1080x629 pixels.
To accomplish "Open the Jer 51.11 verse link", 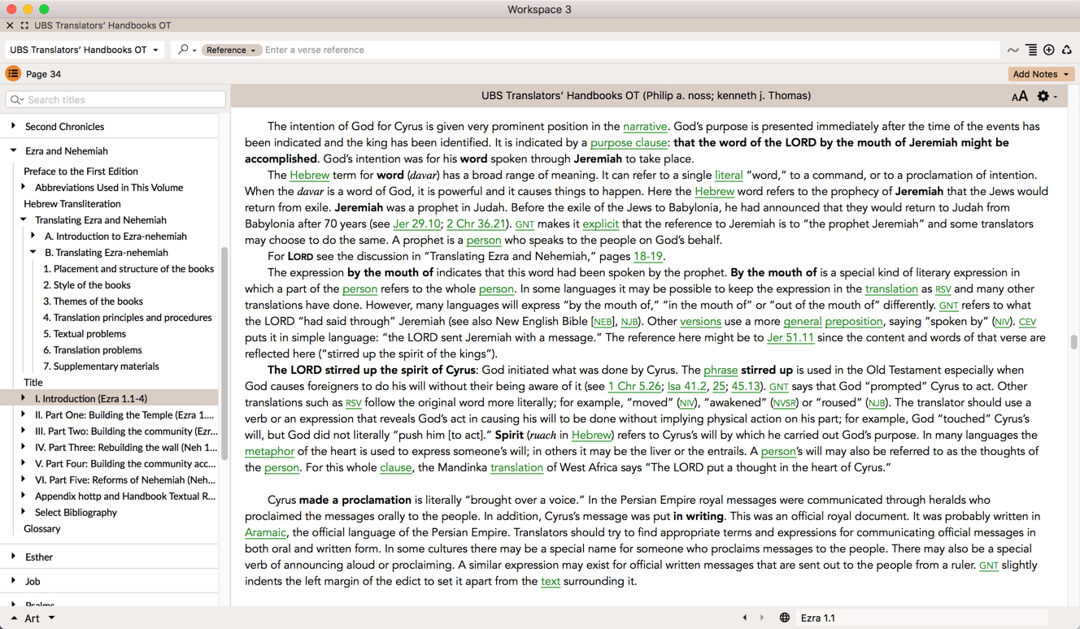I will (790, 338).
